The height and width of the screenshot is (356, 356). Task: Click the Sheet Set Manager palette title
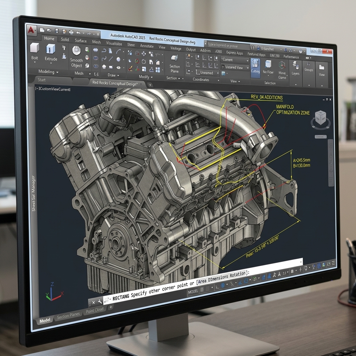tap(34, 193)
